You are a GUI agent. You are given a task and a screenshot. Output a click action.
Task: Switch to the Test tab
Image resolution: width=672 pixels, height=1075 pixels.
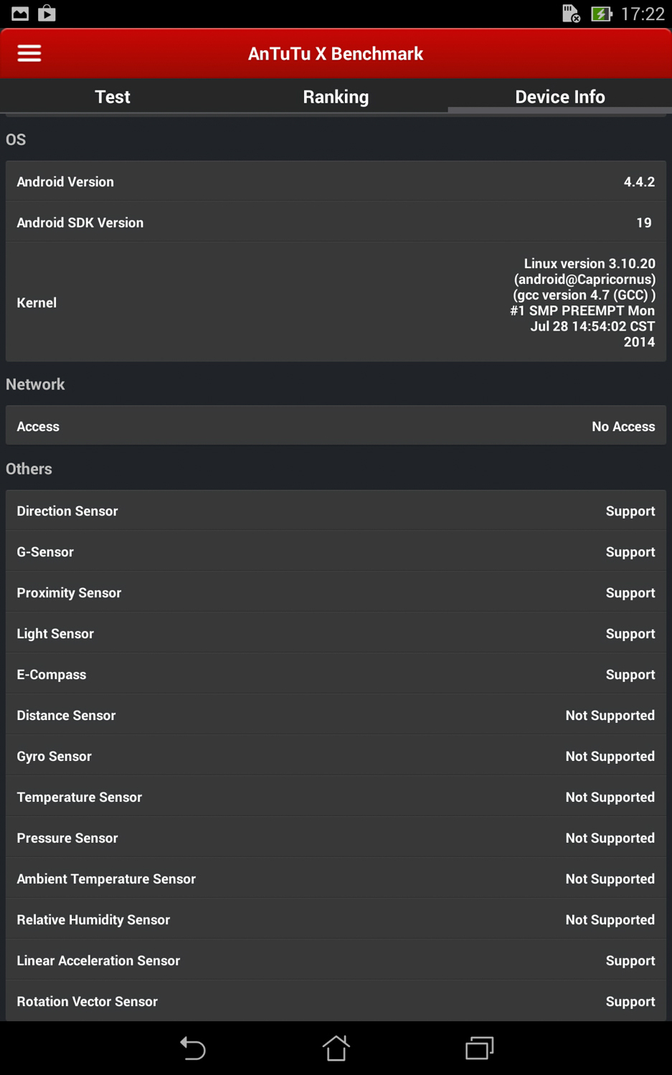pos(113,97)
